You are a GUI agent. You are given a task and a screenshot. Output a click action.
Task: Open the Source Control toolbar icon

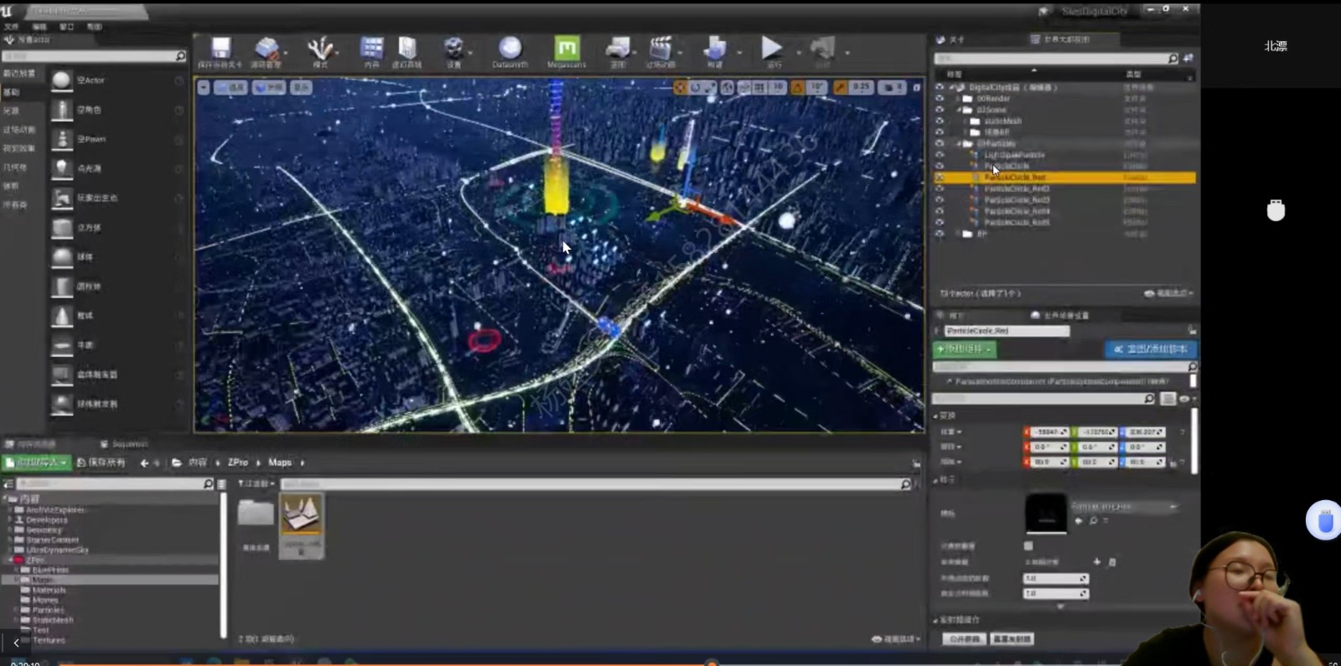267,49
